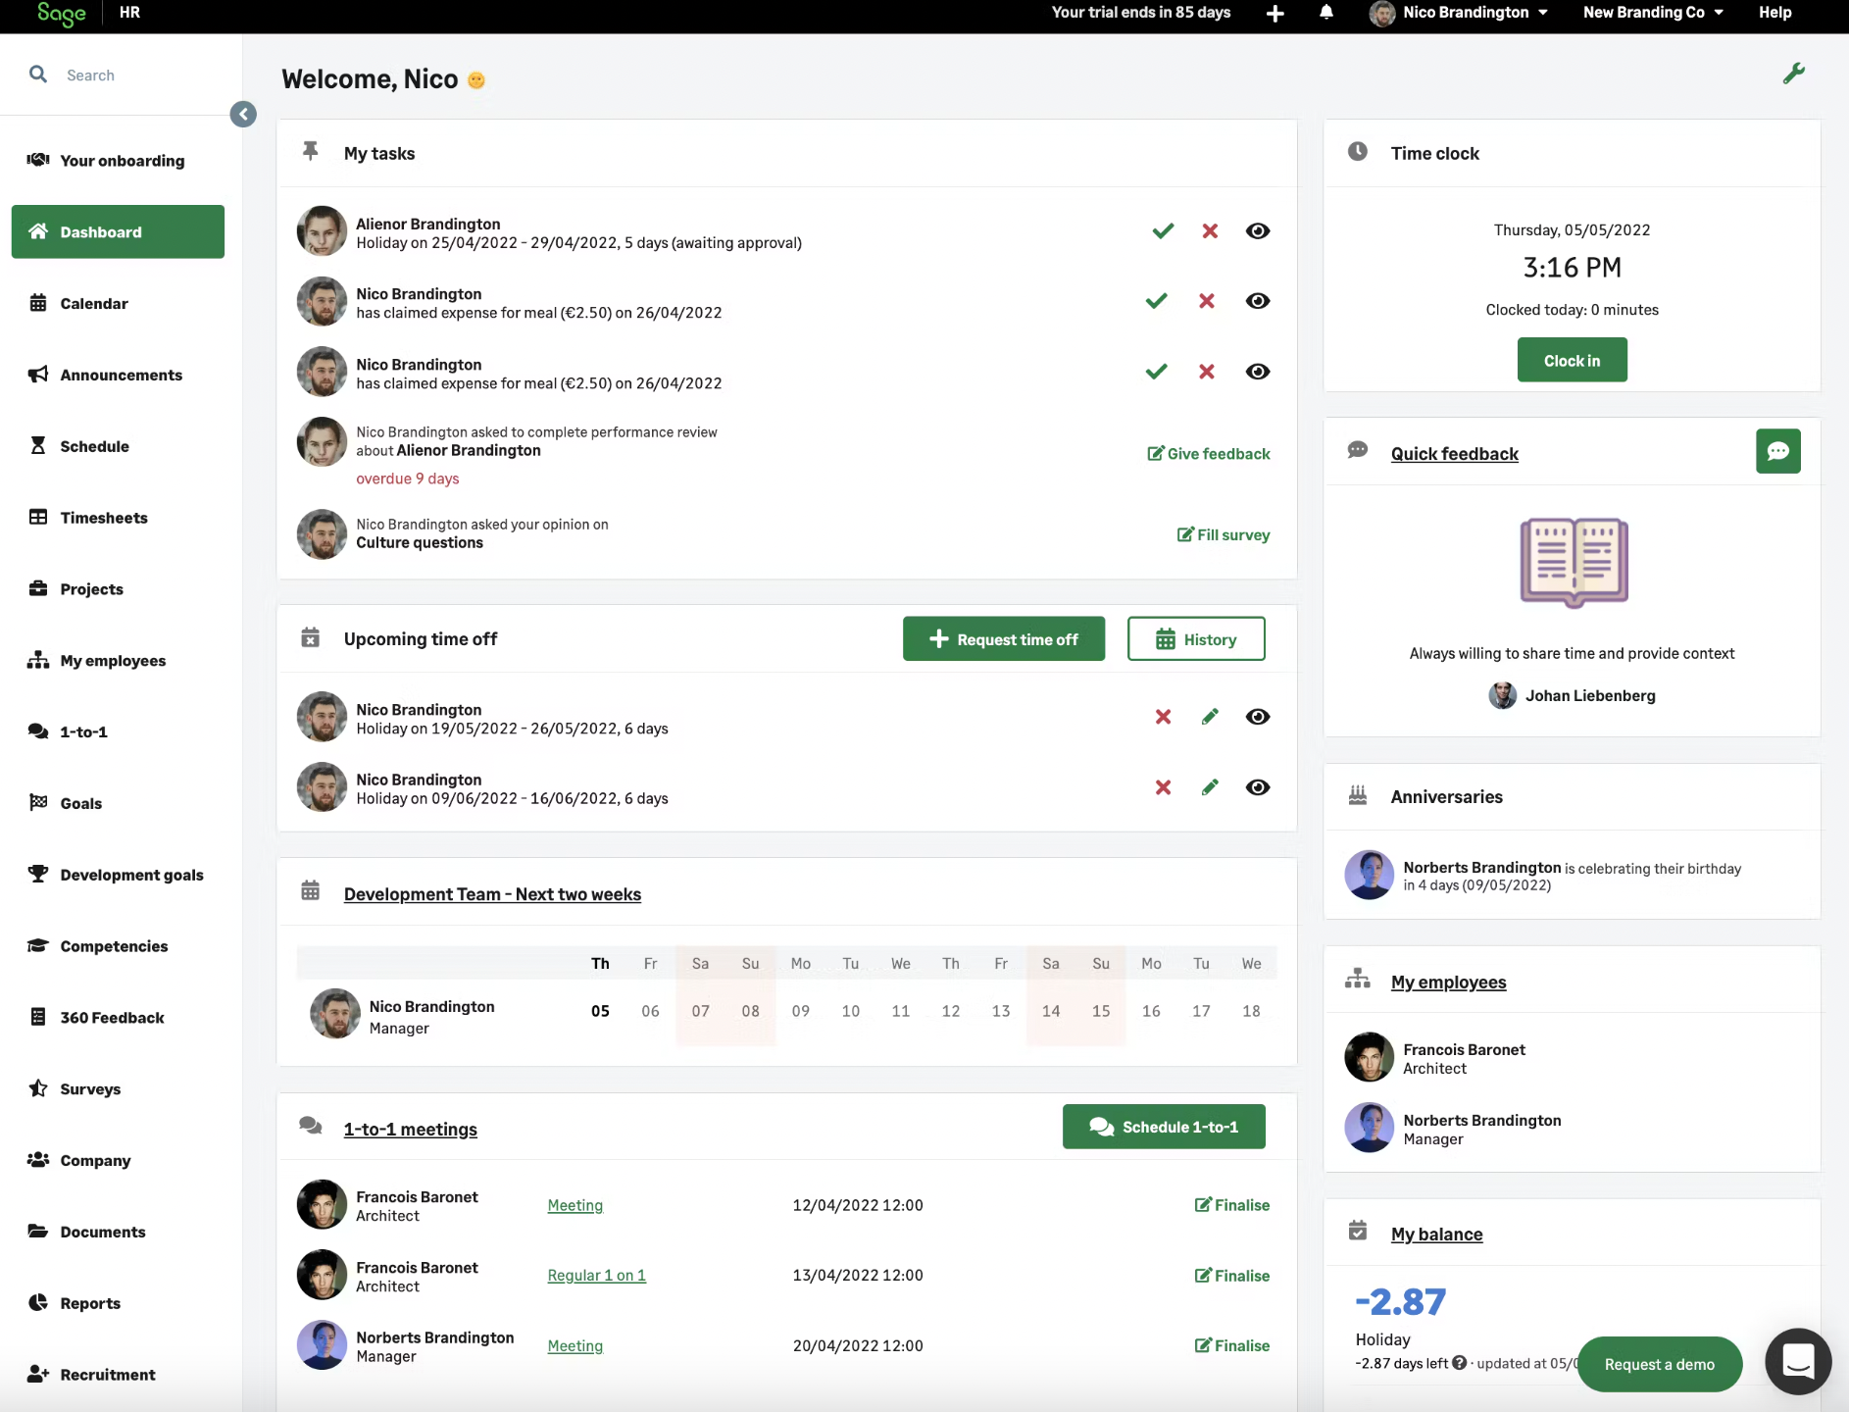Open the notifications bell
This screenshot has height=1412, width=1849.
click(1325, 13)
